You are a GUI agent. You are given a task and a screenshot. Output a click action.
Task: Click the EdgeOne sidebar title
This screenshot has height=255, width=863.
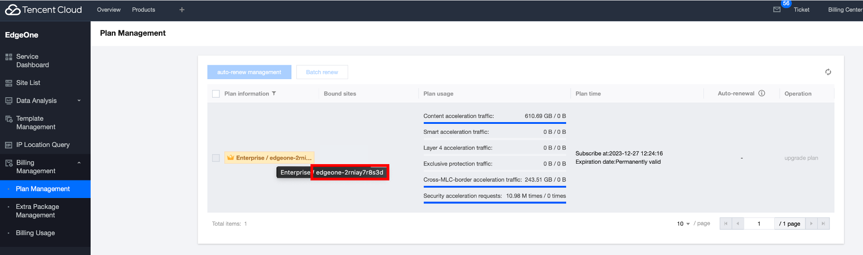pos(22,35)
